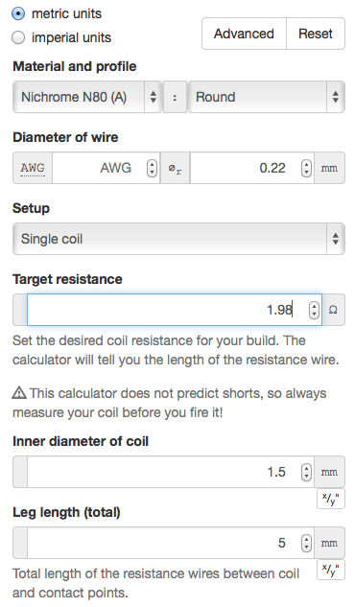The width and height of the screenshot is (355, 607).
Task: Open the Round wire profile dropdown
Action: [267, 97]
